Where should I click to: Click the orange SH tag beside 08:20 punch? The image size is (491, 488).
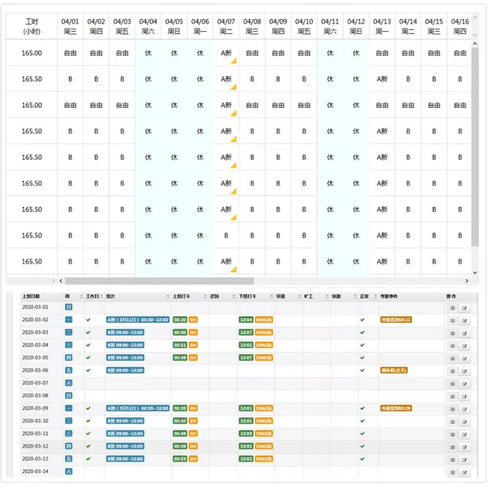click(193, 320)
